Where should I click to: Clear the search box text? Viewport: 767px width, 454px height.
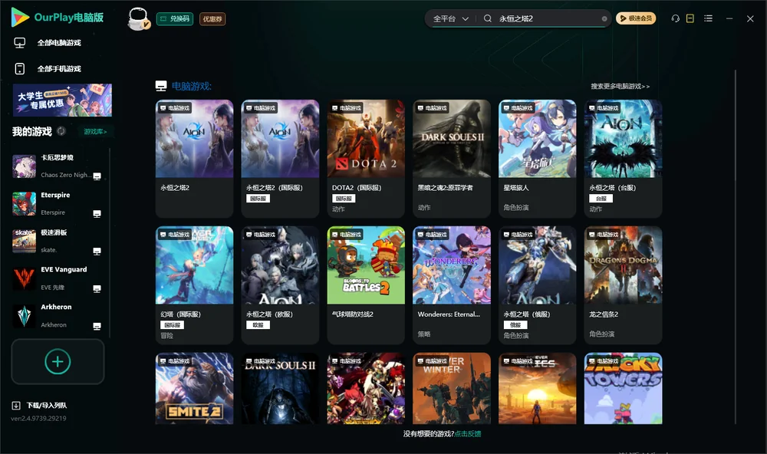click(x=604, y=19)
